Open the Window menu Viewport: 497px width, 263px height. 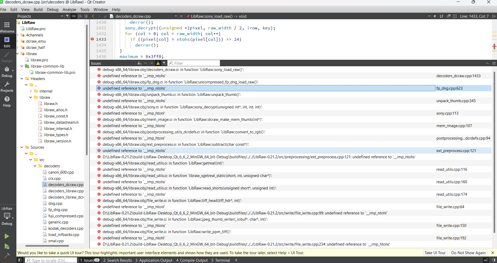101,9
